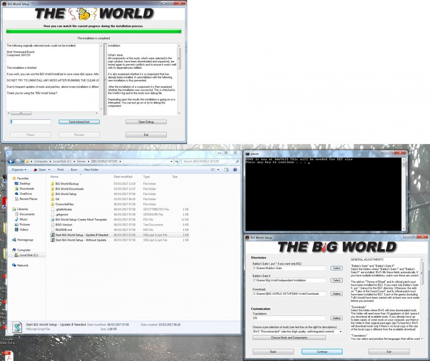Image resolution: width=430 pixels, height=361 pixels.
Task: Expand the breadcrumb arrow after Games
Action: (x=88, y=161)
